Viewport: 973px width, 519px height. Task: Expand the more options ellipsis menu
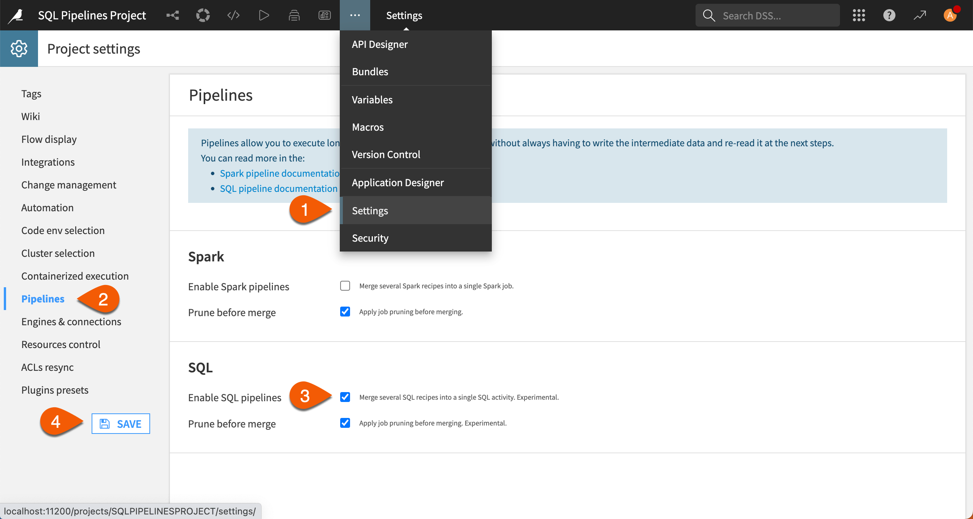click(x=354, y=15)
